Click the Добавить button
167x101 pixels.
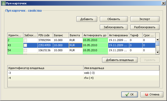[87, 19]
